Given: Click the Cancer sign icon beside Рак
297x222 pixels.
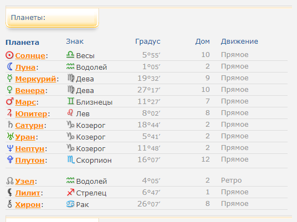Looking at the screenshot, I should (x=70, y=204).
